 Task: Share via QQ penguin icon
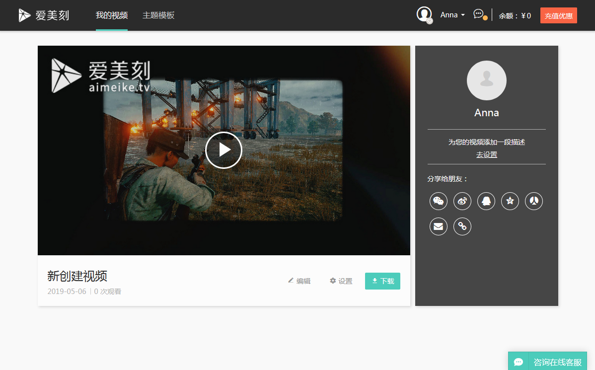click(486, 201)
